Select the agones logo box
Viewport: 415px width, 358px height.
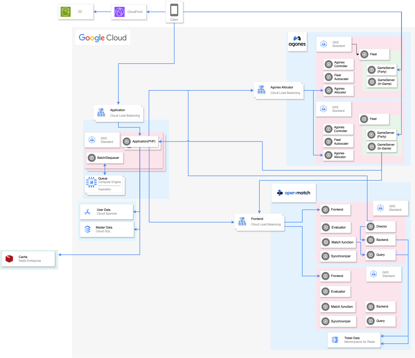(x=297, y=42)
